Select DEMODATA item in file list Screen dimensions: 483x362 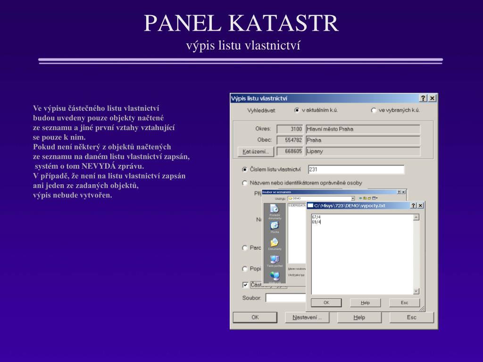tap(297, 205)
